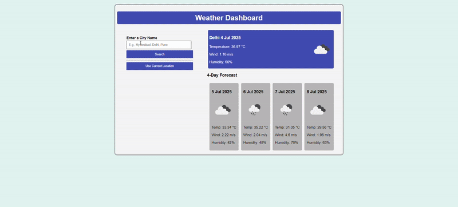The height and width of the screenshot is (207, 458).
Task: Select the Weather Dashboard header title
Action: (x=228, y=18)
